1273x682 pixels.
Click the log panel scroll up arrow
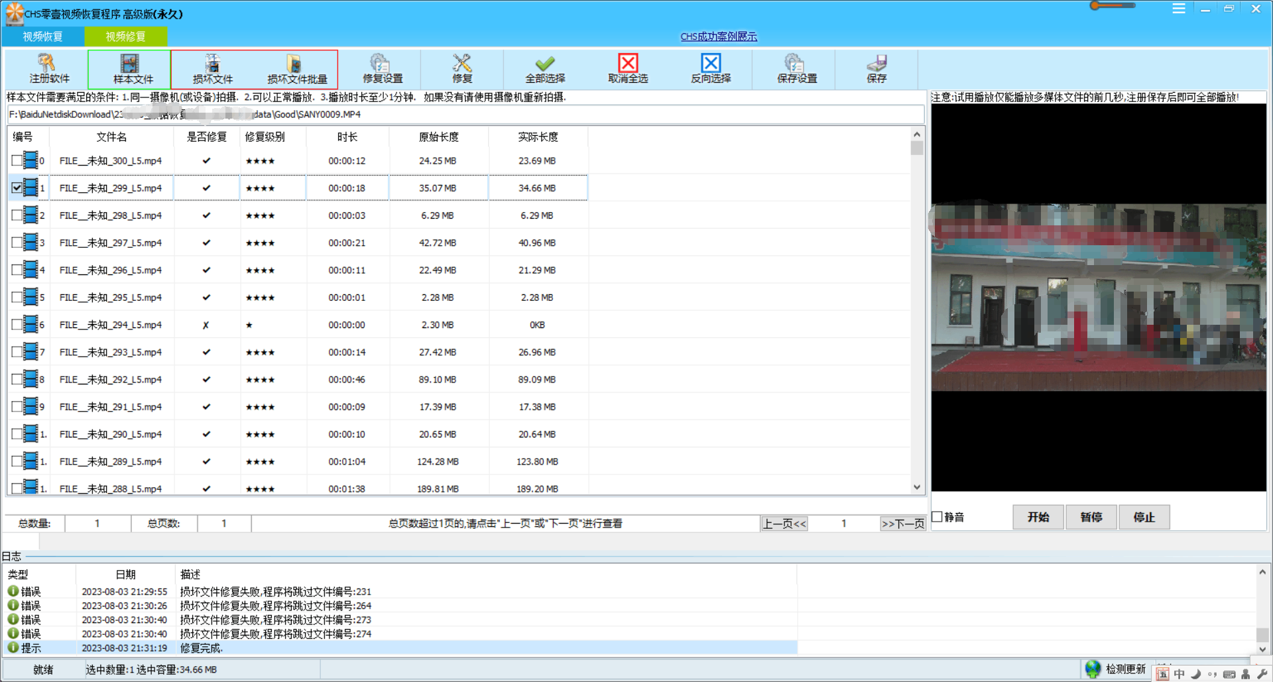(x=1262, y=571)
